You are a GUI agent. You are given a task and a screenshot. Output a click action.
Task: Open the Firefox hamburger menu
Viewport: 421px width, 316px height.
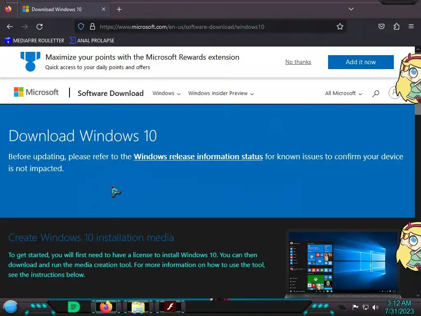point(411,27)
